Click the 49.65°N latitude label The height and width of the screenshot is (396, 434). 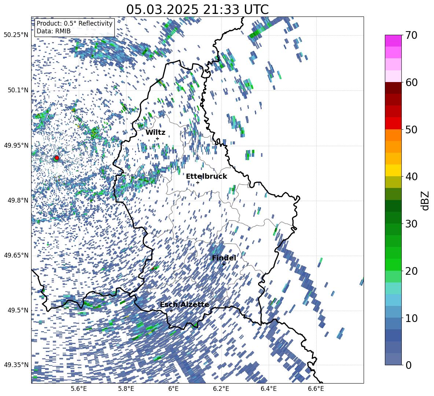tap(16, 255)
